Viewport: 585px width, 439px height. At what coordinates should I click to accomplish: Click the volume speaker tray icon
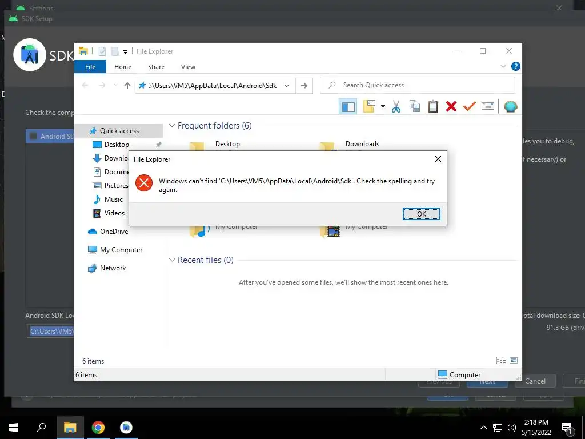[x=511, y=428]
